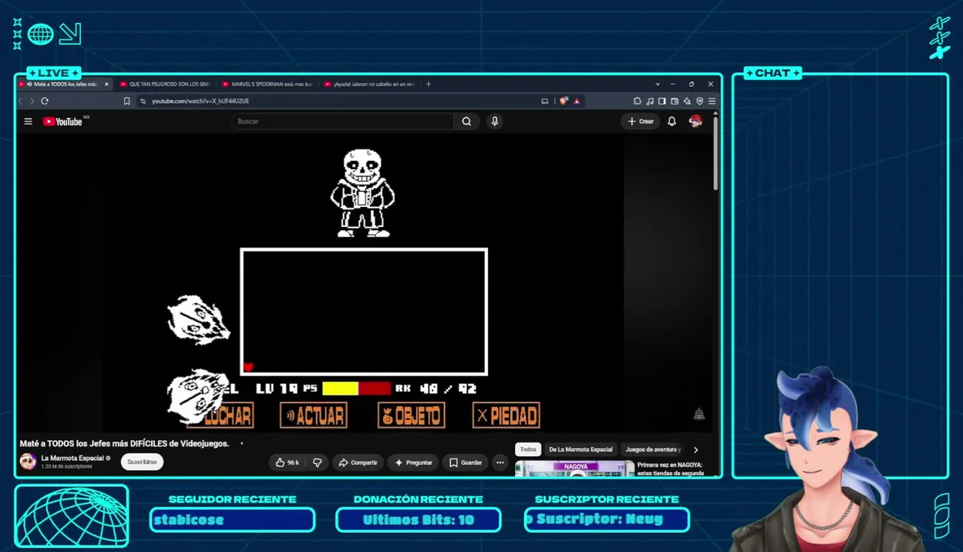Screen dimensions: 963x552
Task: Select the De La Marmota Espacial chip
Action: coord(581,449)
